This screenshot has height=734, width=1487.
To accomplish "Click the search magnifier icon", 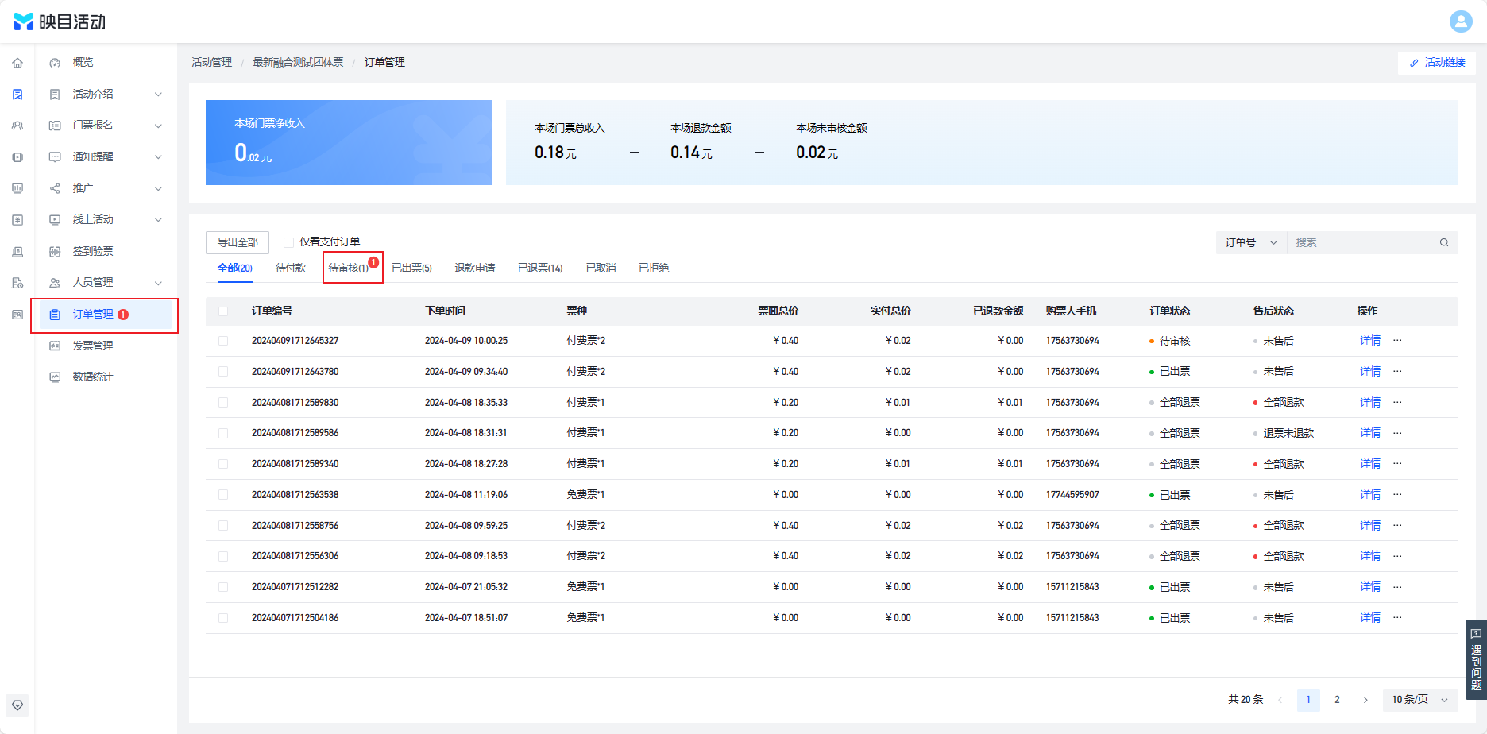I will click(x=1444, y=242).
